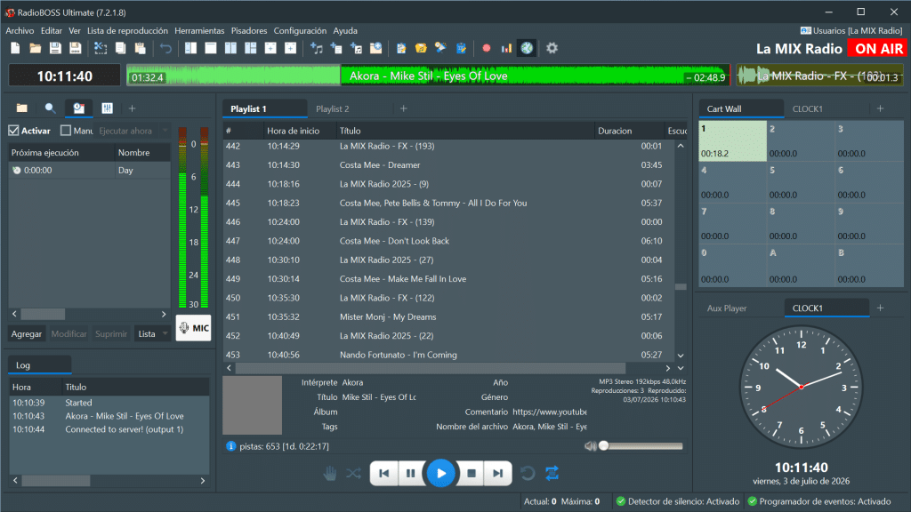Click the speaker mute icon near volume
The height and width of the screenshot is (512, 911).
click(591, 446)
